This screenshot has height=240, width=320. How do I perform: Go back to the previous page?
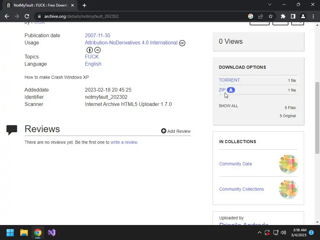click(7, 16)
